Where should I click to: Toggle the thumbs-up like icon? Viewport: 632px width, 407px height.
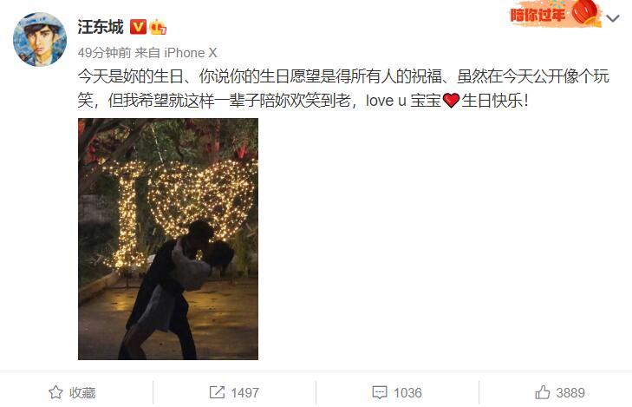pyautogui.click(x=543, y=392)
